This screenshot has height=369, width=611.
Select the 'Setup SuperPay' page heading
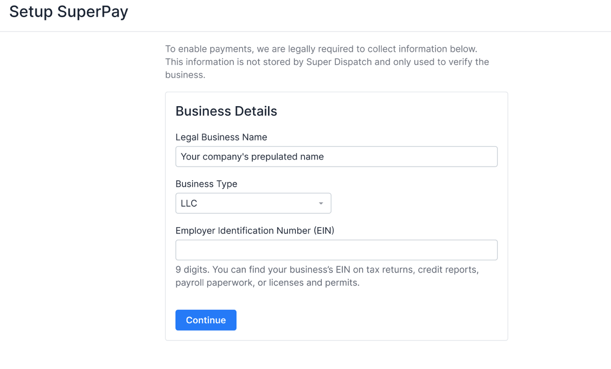(69, 12)
